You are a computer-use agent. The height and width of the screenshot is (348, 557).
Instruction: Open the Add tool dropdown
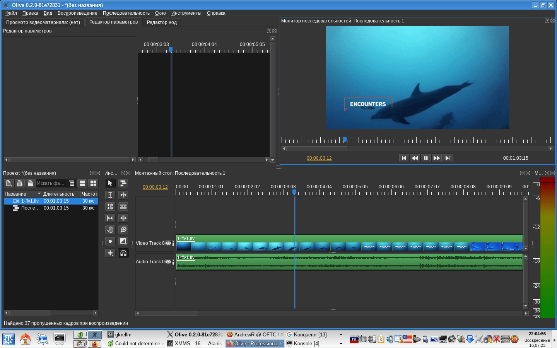tap(110, 253)
